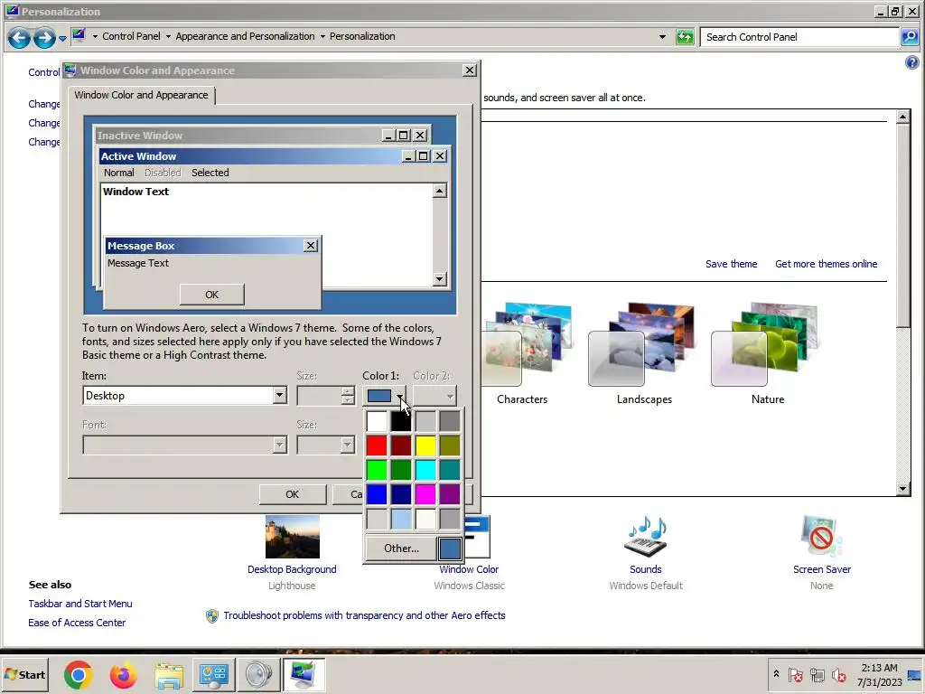Image resolution: width=925 pixels, height=694 pixels.
Task: Open the Start menu
Action: [x=24, y=674]
